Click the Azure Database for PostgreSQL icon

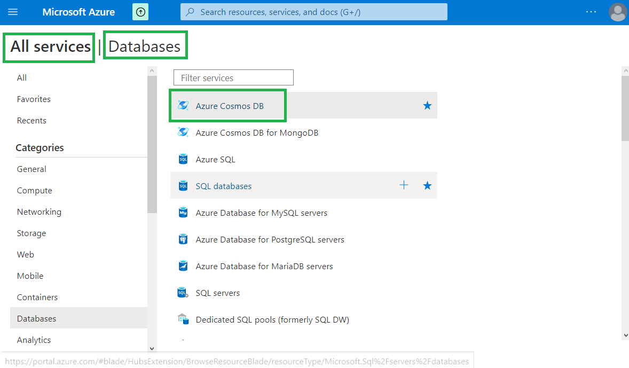click(183, 239)
